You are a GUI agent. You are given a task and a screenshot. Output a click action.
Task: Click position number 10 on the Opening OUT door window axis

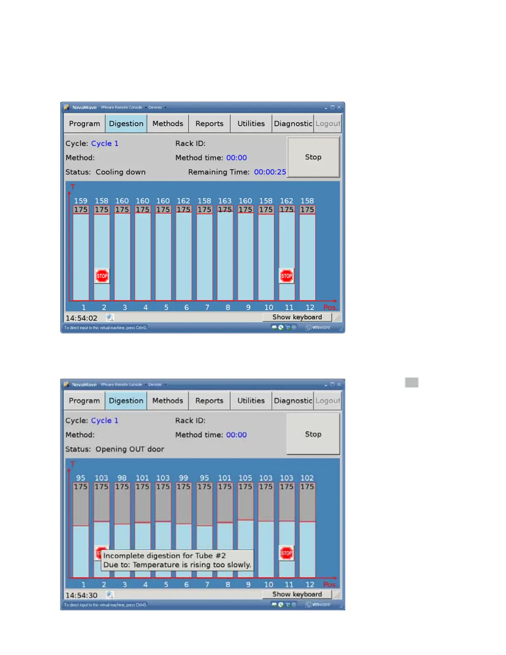click(269, 584)
